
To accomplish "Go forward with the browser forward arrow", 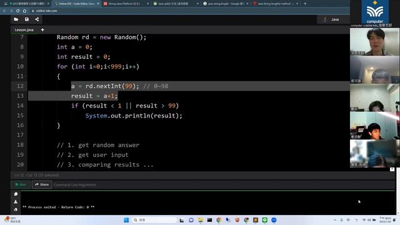I will 11,11.
